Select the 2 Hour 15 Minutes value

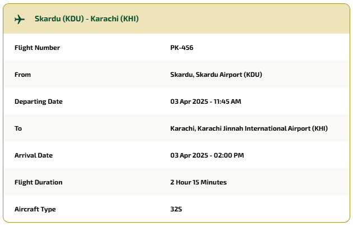point(198,182)
